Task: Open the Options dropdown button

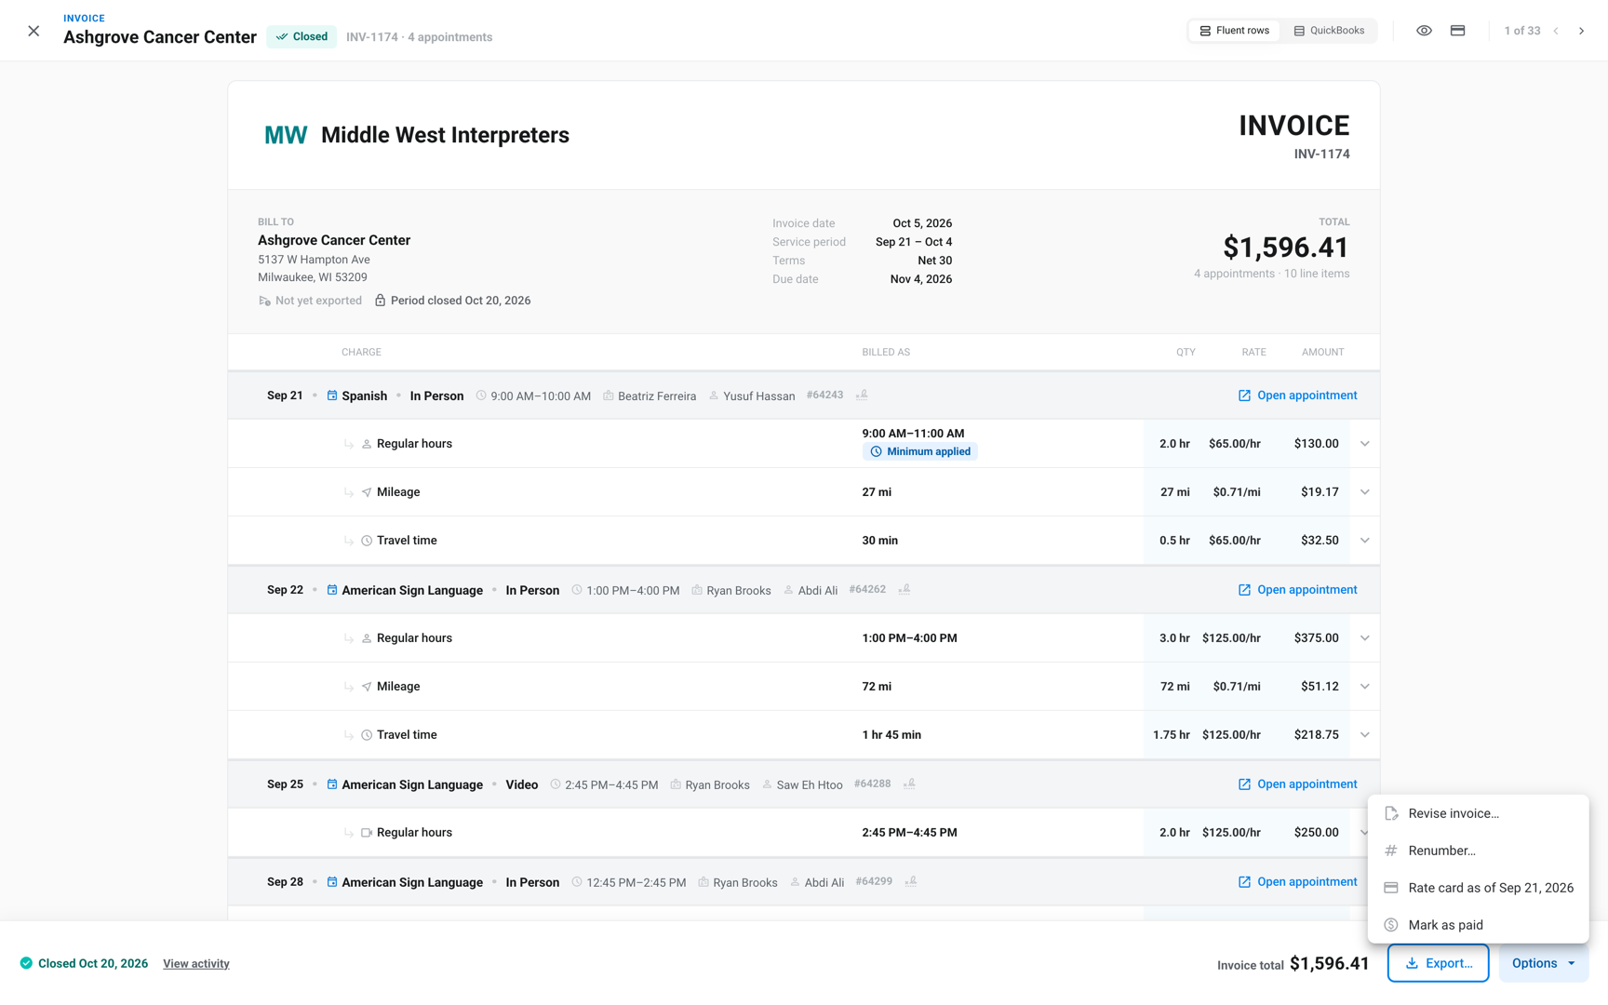Action: [1543, 963]
